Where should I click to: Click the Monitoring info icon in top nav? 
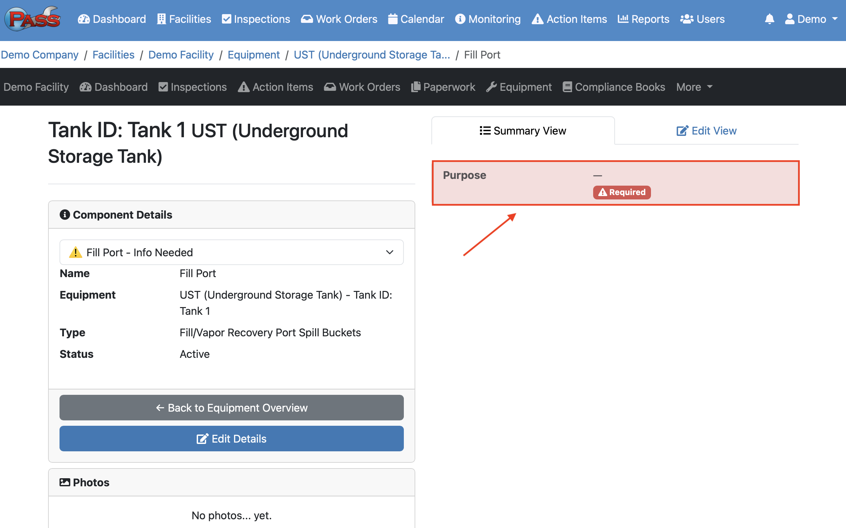[x=460, y=19]
